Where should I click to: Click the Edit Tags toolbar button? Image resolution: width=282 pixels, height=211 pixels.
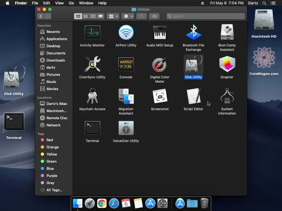[x=154, y=16]
